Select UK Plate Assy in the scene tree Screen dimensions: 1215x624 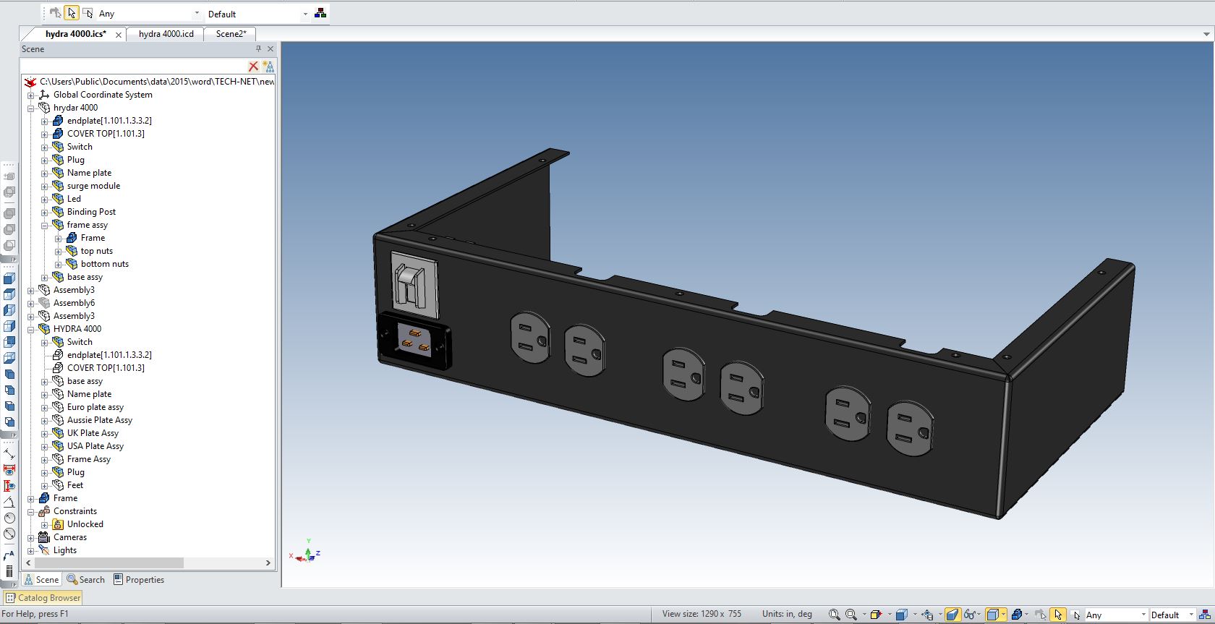pyautogui.click(x=93, y=433)
